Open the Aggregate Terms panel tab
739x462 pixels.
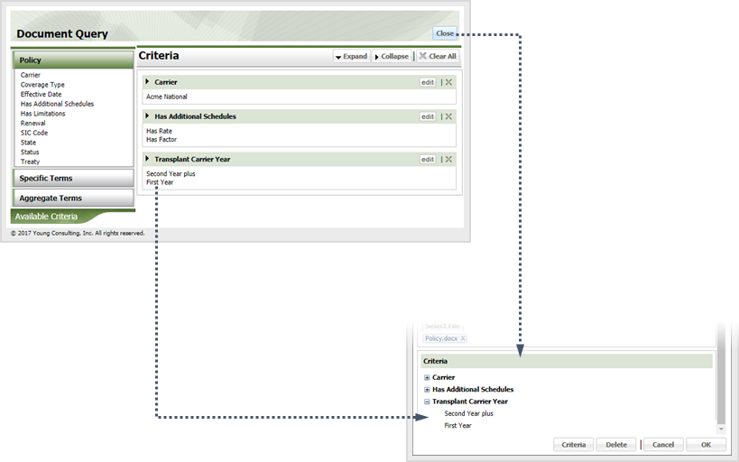click(72, 199)
